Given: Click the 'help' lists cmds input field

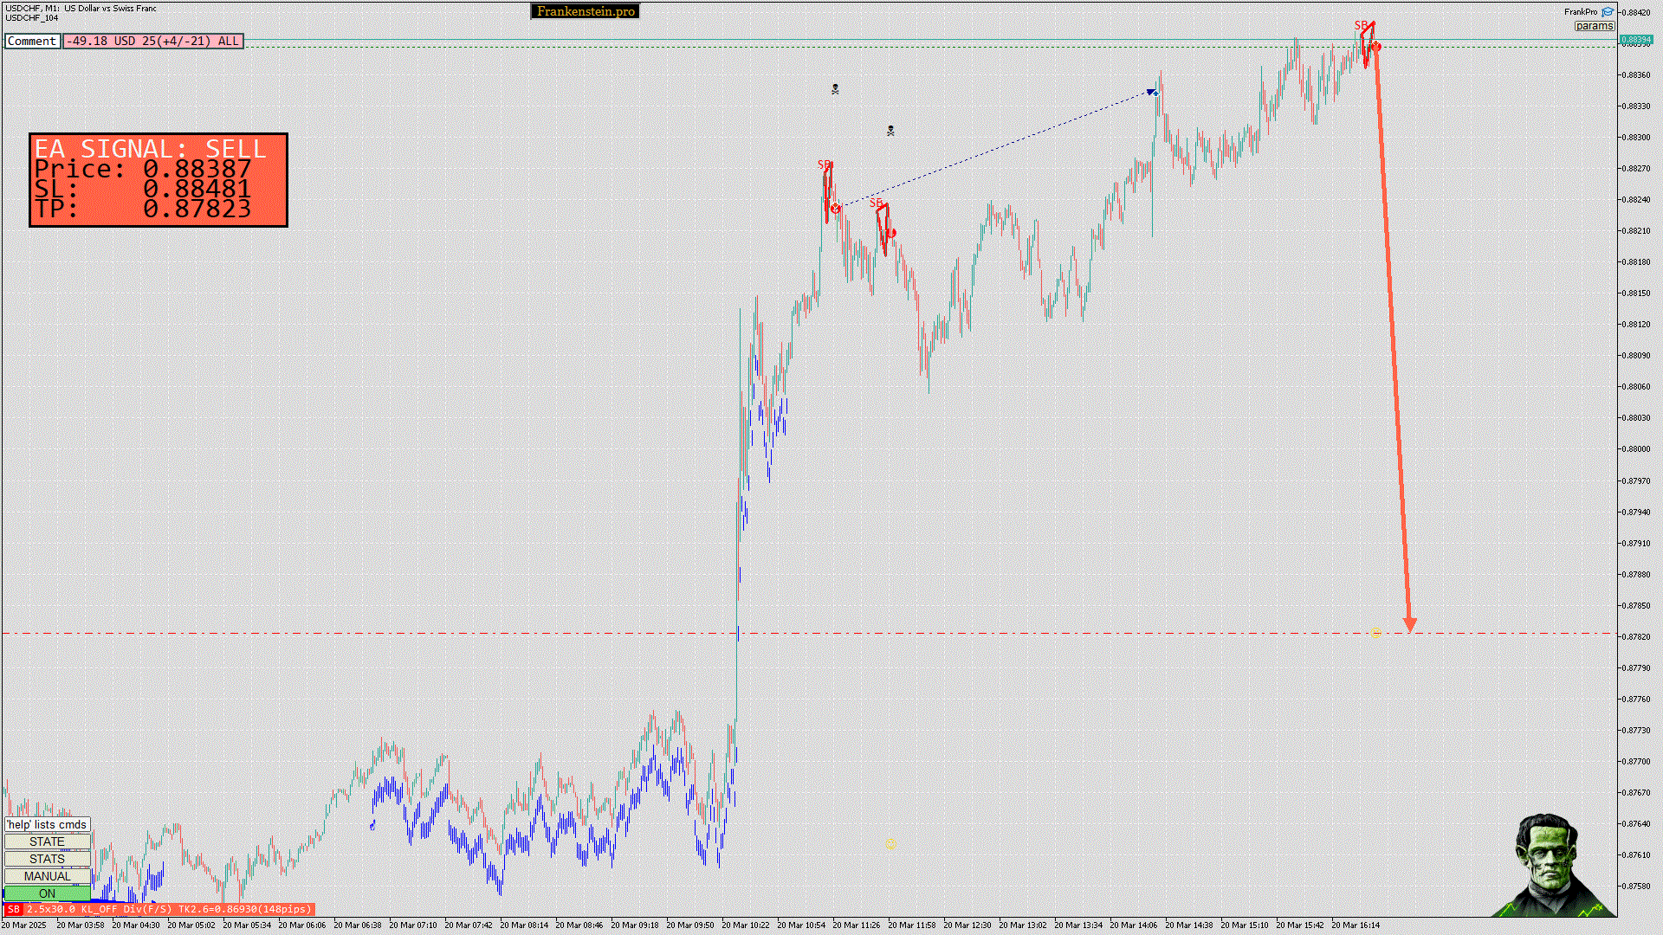Looking at the screenshot, I should point(47,824).
